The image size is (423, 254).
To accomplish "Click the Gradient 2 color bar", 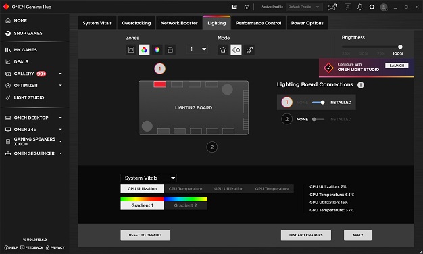I will [x=186, y=199].
